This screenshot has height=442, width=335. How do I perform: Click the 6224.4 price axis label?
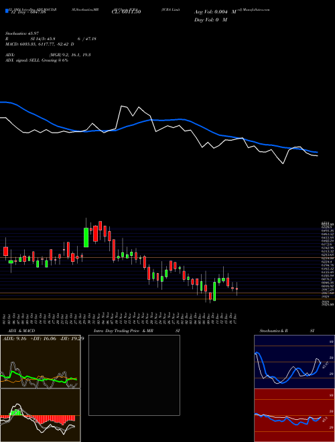coord(326,262)
